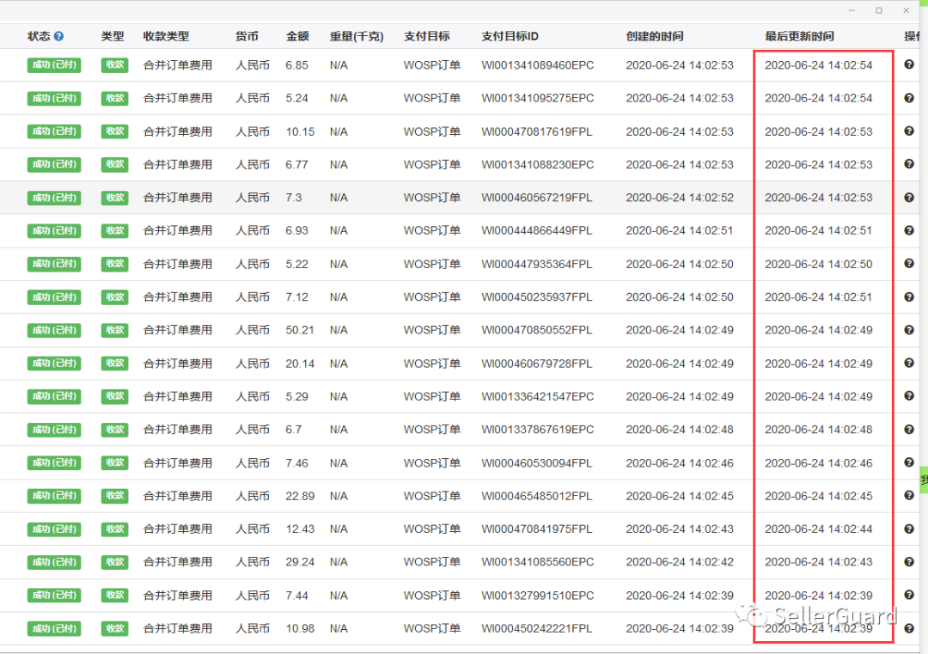
Task: Click question icon in row WI000460679728FPL
Action: coord(909,363)
